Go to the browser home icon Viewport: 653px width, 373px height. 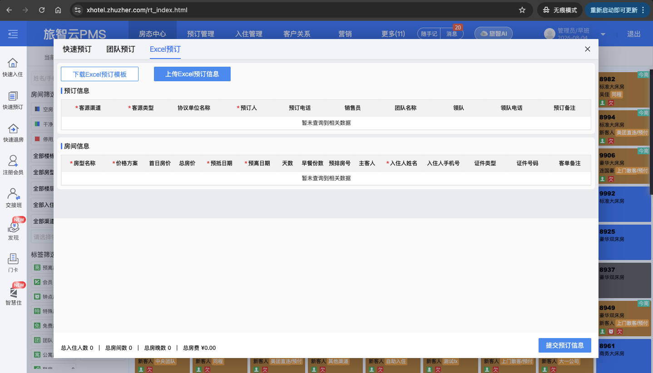pyautogui.click(x=58, y=10)
